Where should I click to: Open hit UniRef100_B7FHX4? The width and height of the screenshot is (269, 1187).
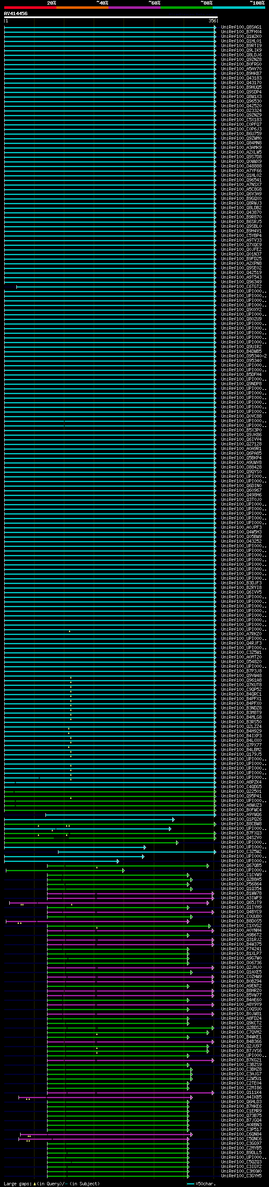(x=241, y=32)
